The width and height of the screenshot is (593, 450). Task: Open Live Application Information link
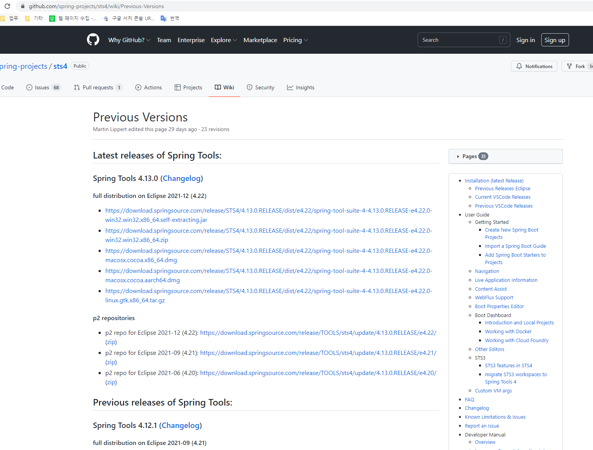506,280
